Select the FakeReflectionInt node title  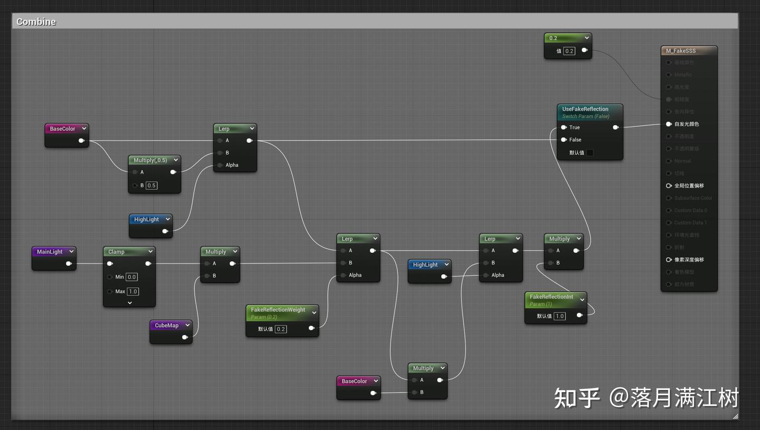click(x=552, y=297)
